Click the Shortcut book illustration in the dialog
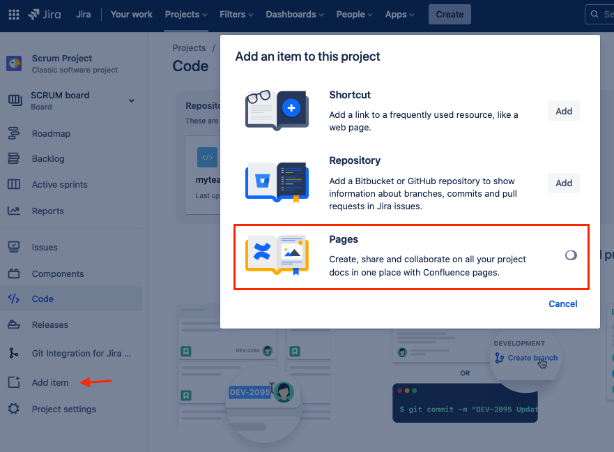Image resolution: width=614 pixels, height=452 pixels. pyautogui.click(x=277, y=110)
